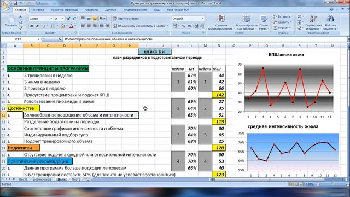
Task: Set the font color red A icon
Action: tap(71, 26)
